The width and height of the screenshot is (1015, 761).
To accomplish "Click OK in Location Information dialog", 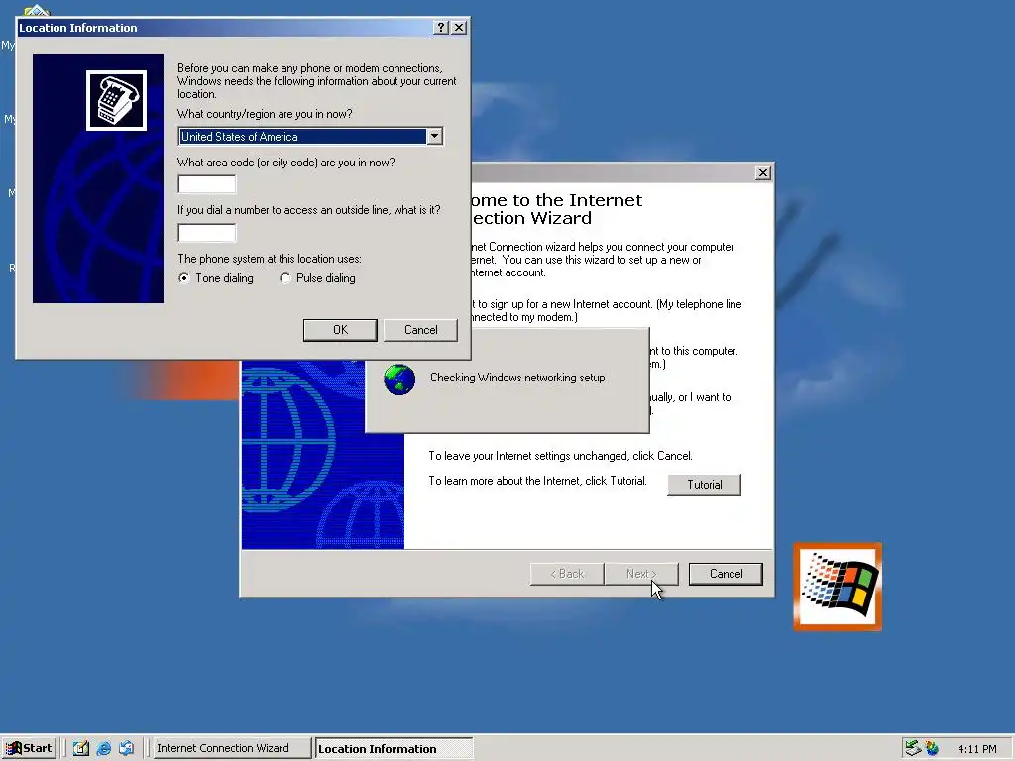I will point(340,330).
